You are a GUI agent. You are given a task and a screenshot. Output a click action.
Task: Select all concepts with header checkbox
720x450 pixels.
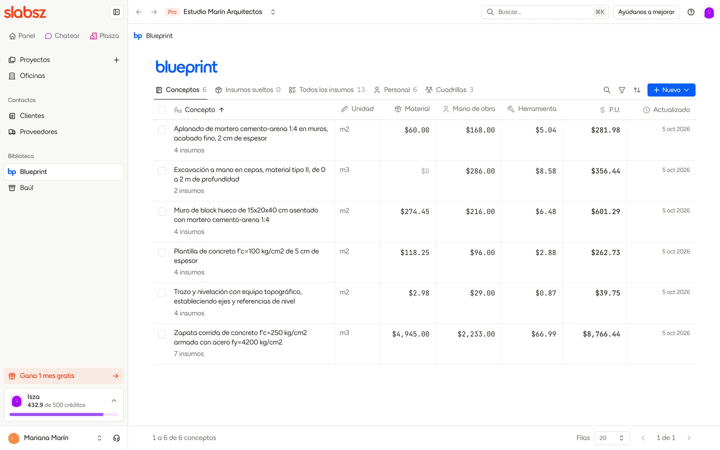tap(162, 110)
